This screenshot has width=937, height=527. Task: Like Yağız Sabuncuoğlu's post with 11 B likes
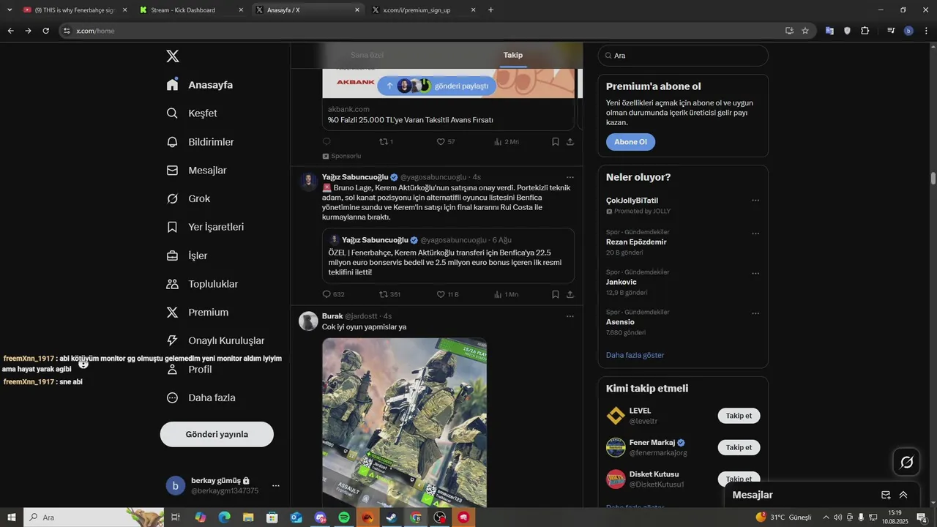[447, 294]
